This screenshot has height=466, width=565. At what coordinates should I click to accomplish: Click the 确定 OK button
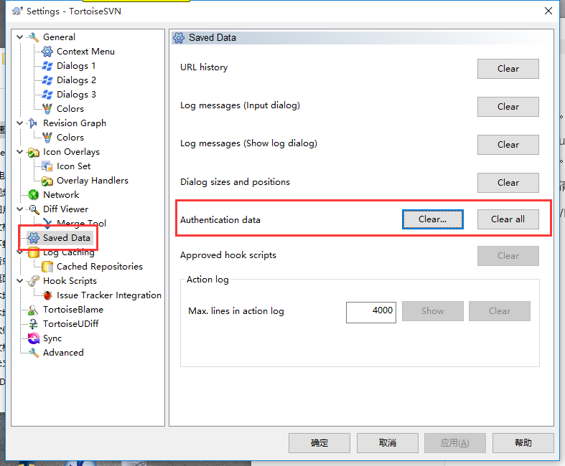[319, 443]
